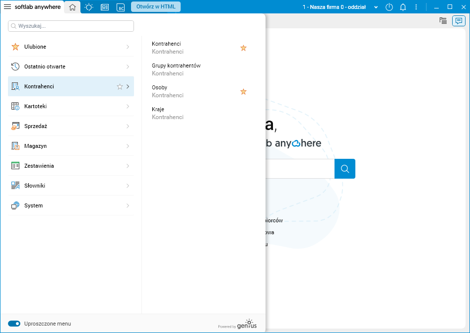Click the power/logout icon
Viewport: 470px width, 333px height.
pyautogui.click(x=389, y=7)
